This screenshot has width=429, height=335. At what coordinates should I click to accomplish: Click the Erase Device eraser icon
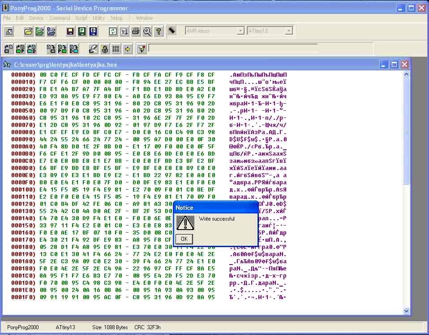coord(93,49)
